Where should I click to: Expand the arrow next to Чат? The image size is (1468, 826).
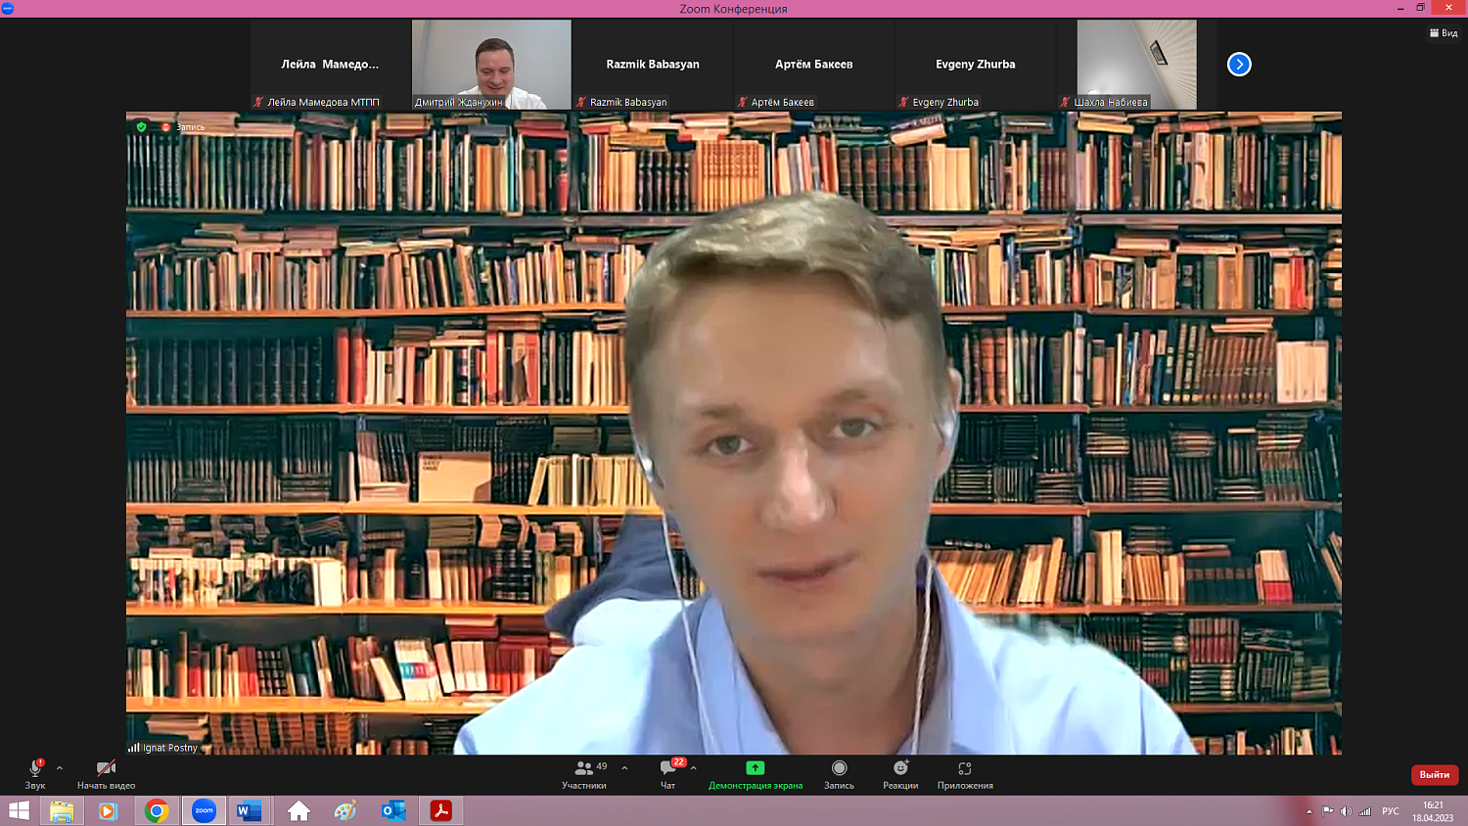(x=693, y=768)
